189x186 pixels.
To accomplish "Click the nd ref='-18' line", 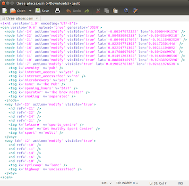I will (x=25, y=161).
